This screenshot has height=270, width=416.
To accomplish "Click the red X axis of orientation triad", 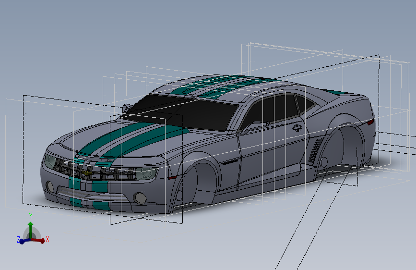I will tap(39, 240).
